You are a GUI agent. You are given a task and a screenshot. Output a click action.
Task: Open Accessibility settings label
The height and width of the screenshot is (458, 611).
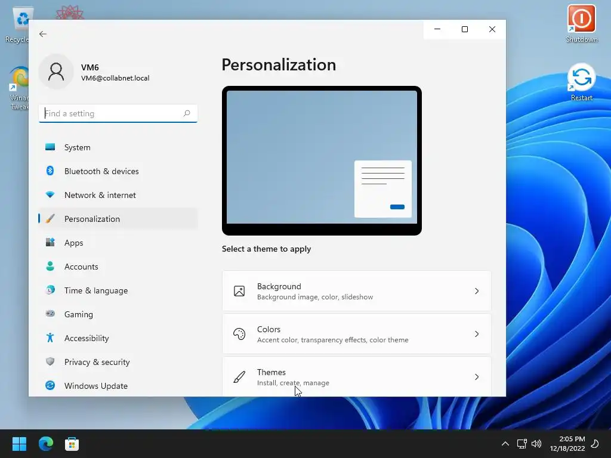87,338
